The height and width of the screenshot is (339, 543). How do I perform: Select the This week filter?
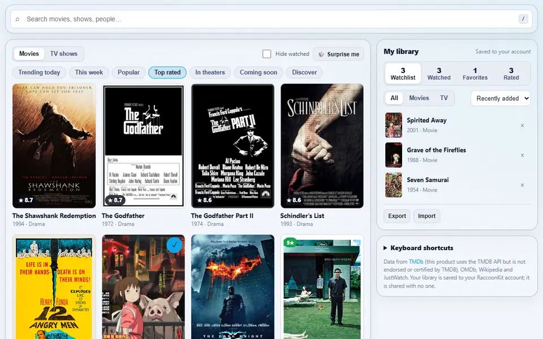[x=89, y=72]
